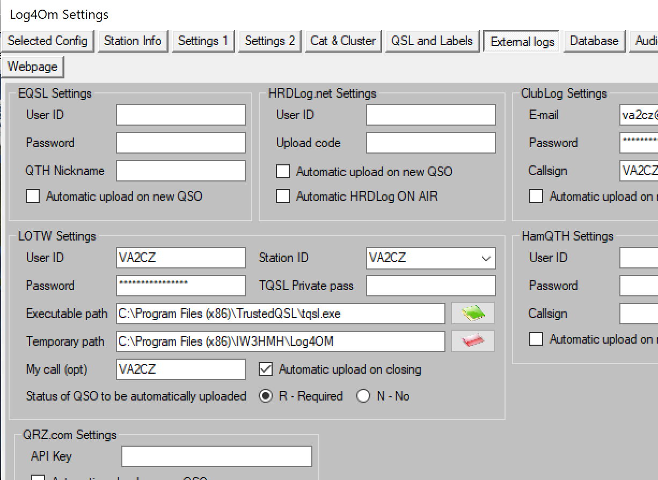Focus the HamQTH Callsign field
This screenshot has height=480, width=658.
click(x=639, y=314)
